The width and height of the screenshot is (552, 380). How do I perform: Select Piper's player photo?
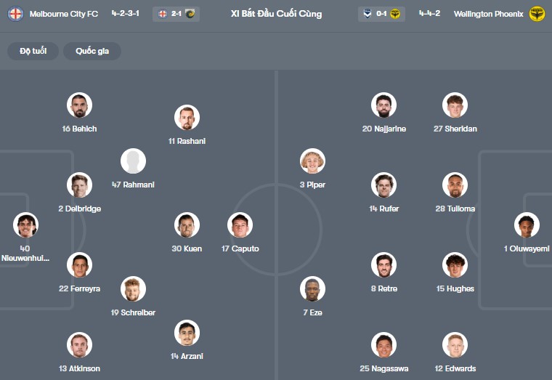pyautogui.click(x=312, y=161)
